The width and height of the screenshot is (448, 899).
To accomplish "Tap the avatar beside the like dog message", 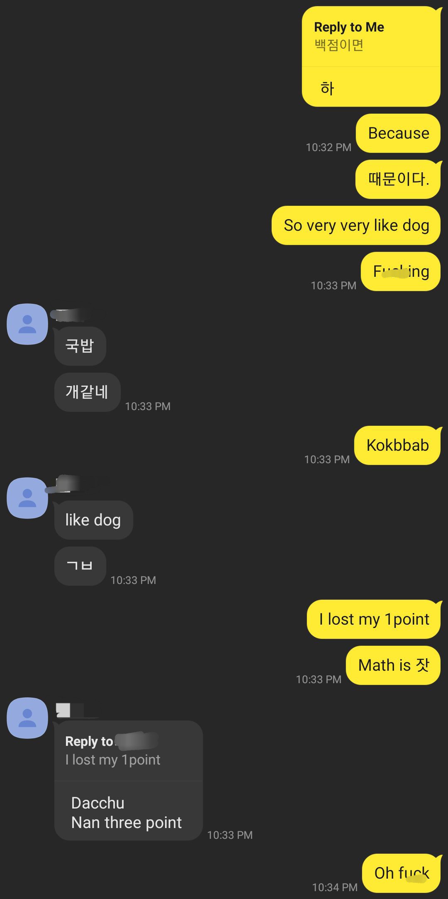I will [x=27, y=498].
